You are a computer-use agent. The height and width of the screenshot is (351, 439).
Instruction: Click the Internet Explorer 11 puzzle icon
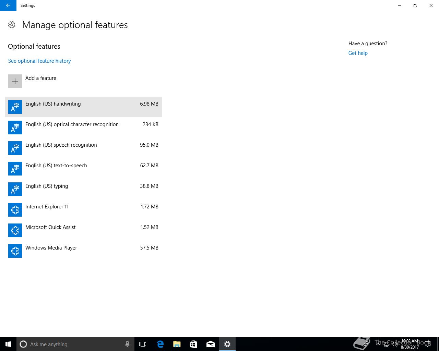[x=15, y=210]
